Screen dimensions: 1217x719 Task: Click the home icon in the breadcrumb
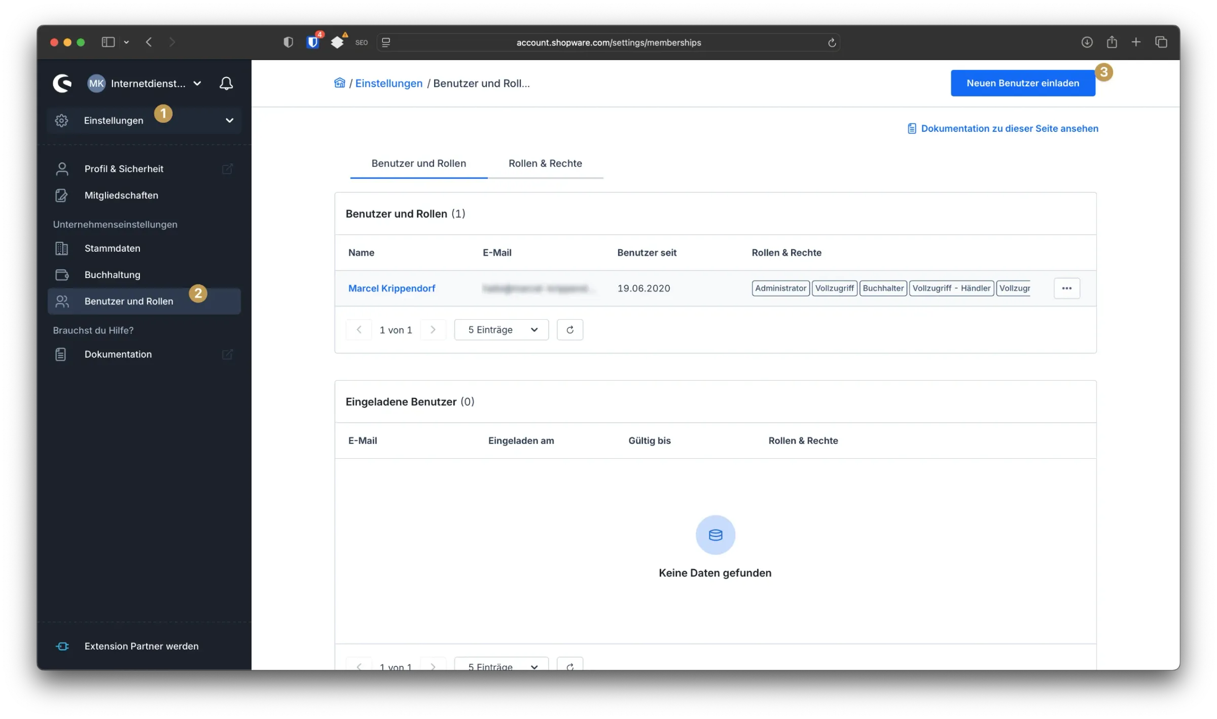[x=339, y=83]
